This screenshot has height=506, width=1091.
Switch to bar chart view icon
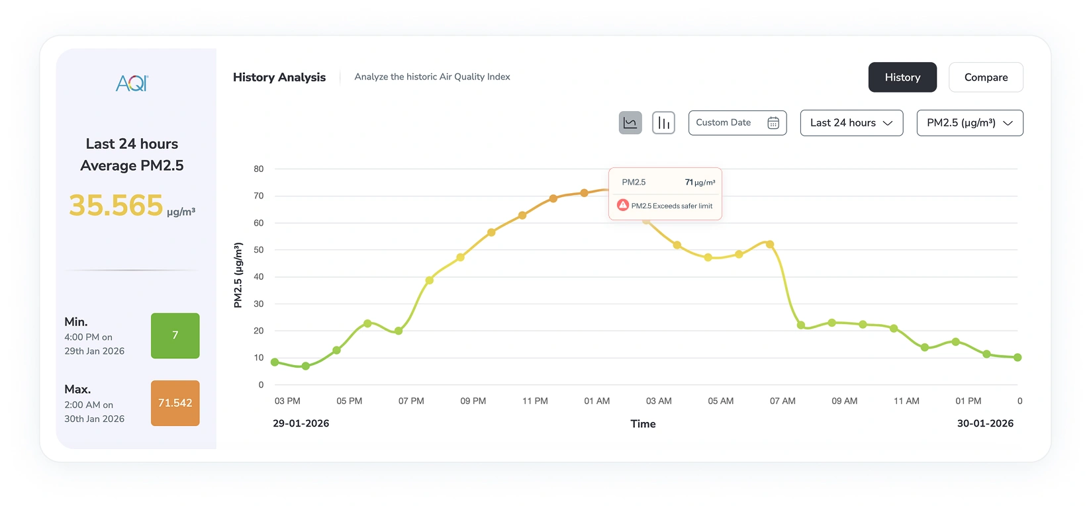pos(663,123)
